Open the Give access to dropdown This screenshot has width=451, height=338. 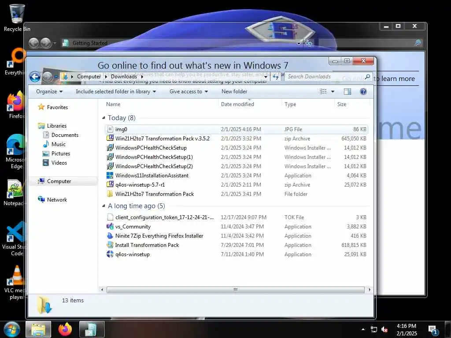tap(189, 92)
